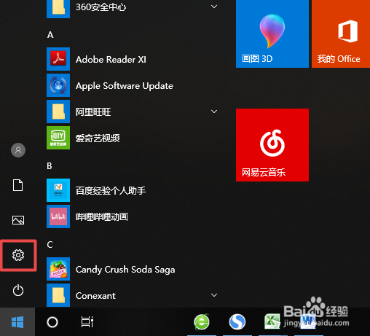Open Cortana circle on taskbar
Image resolution: width=370 pixels, height=336 pixels.
[52, 322]
